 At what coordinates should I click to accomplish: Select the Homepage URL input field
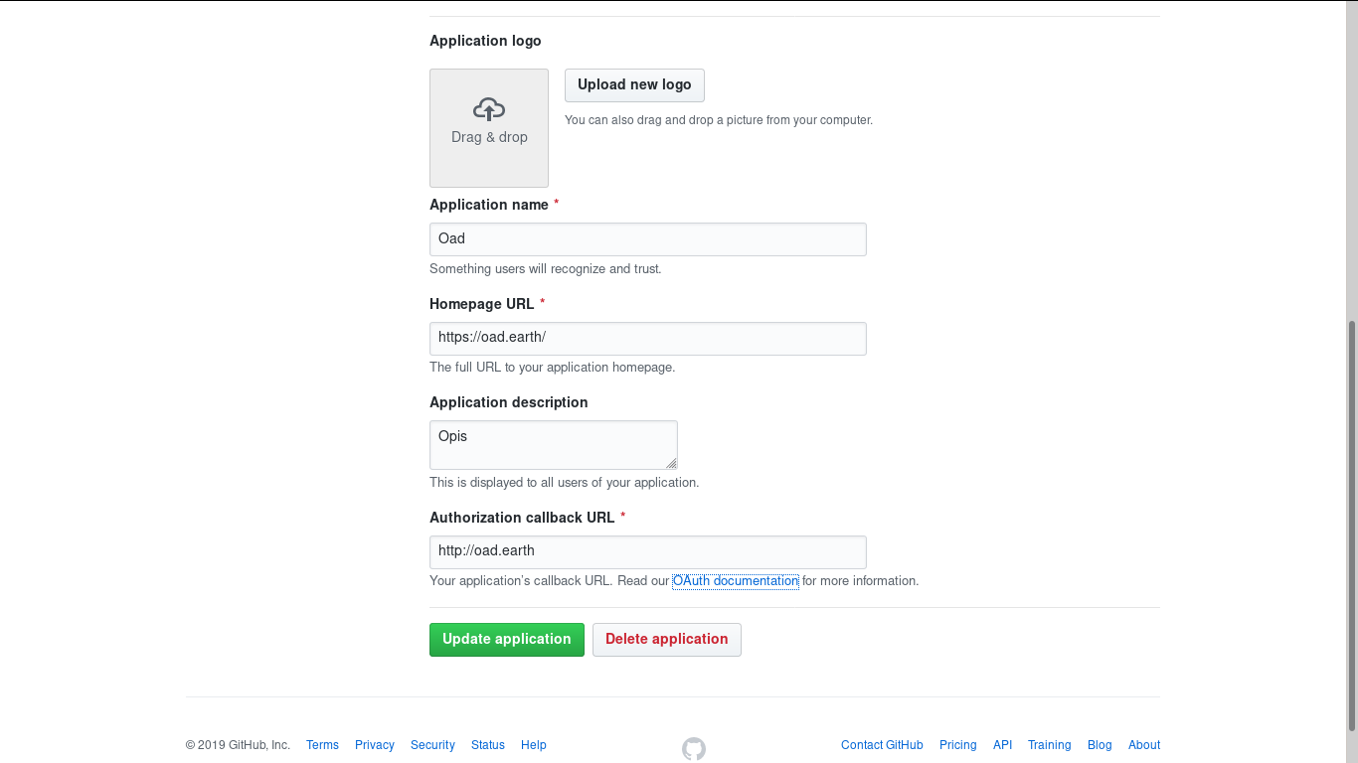[647, 338]
